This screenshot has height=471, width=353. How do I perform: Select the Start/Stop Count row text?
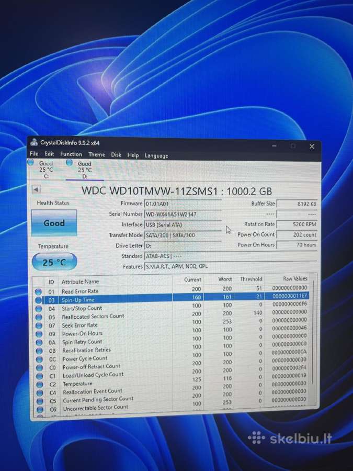(x=82, y=308)
